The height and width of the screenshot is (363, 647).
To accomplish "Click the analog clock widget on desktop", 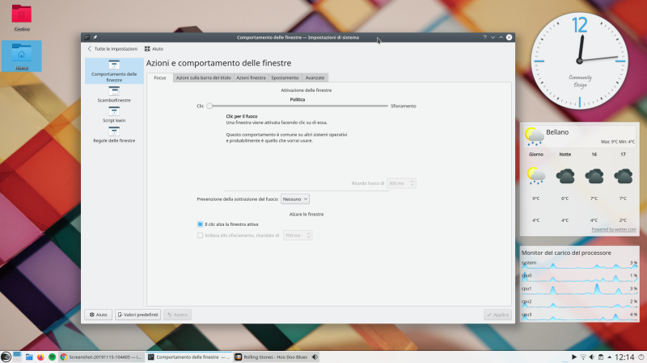I will coord(579,61).
